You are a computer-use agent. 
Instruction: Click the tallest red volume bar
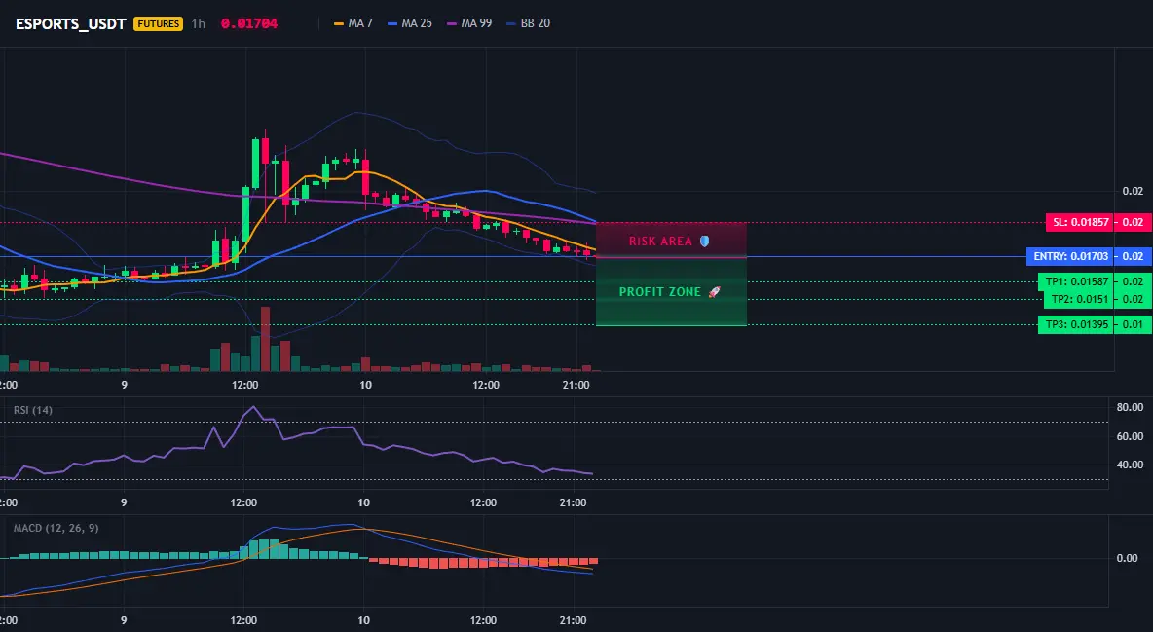pos(265,339)
